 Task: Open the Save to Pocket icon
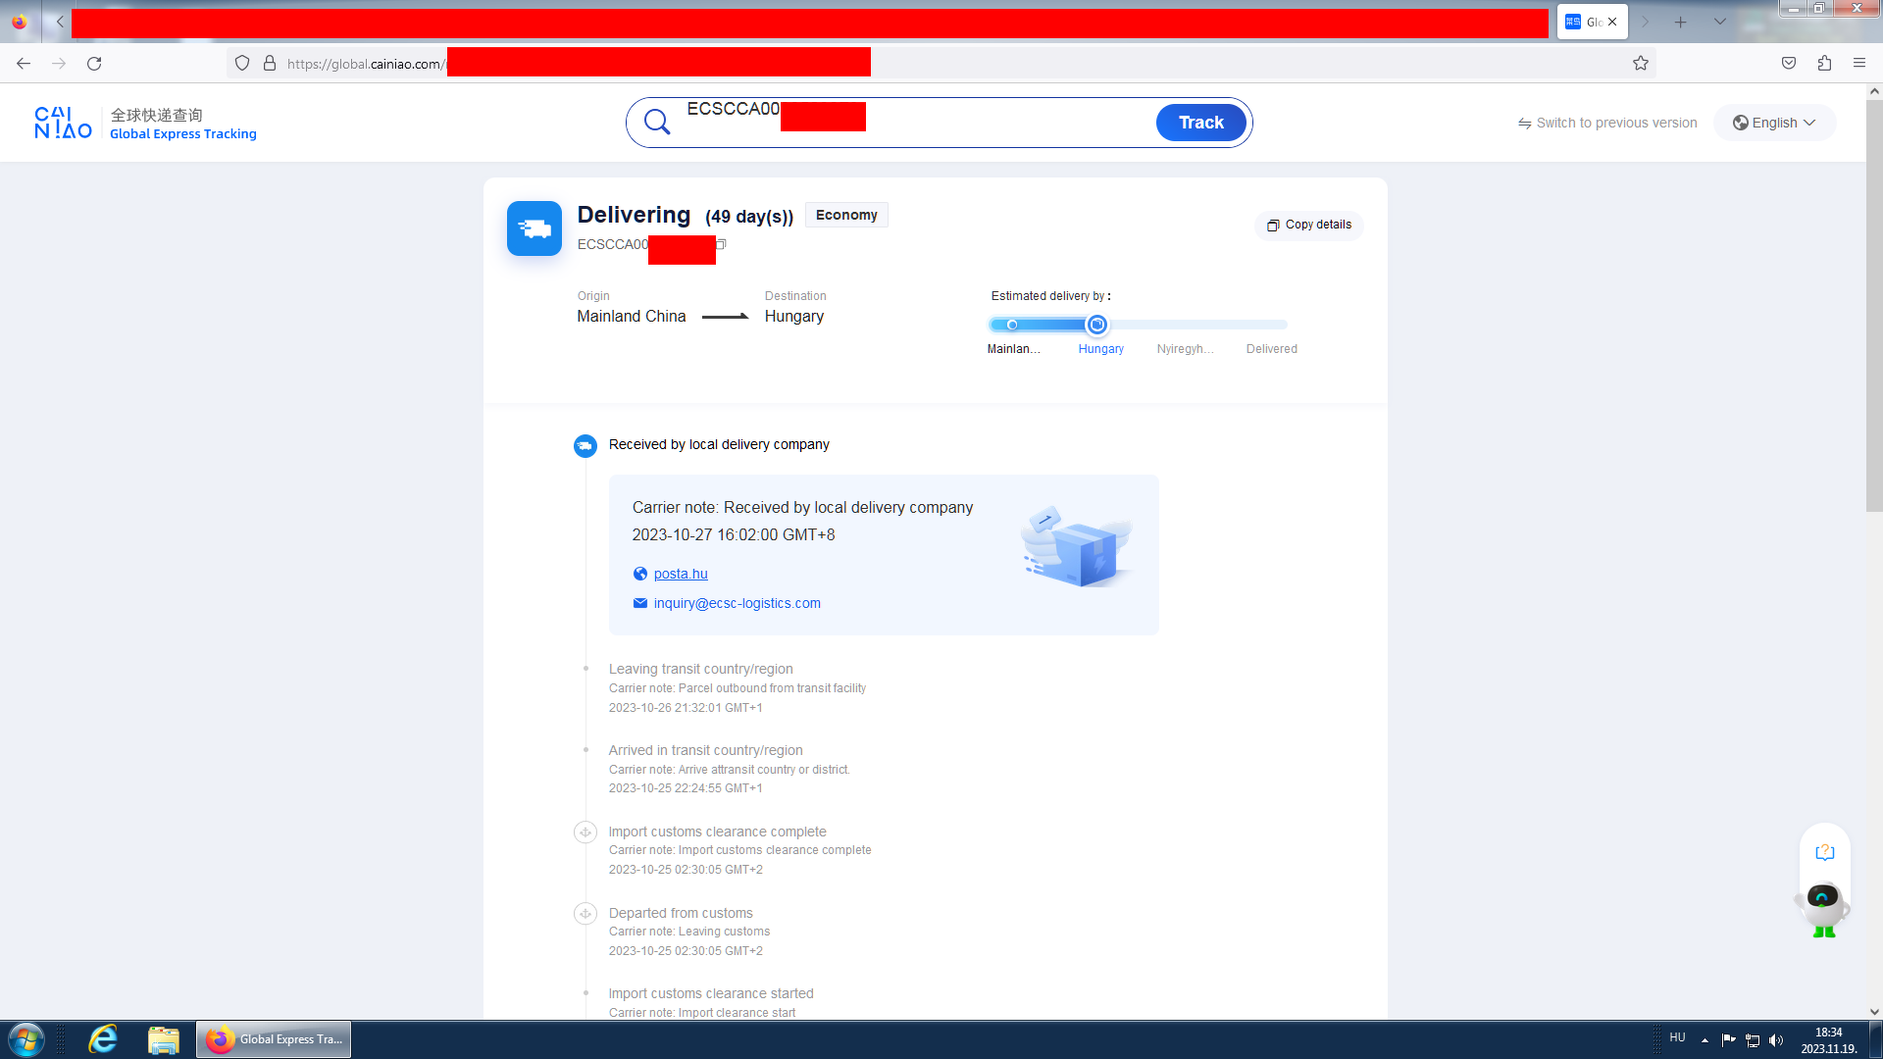click(1789, 64)
